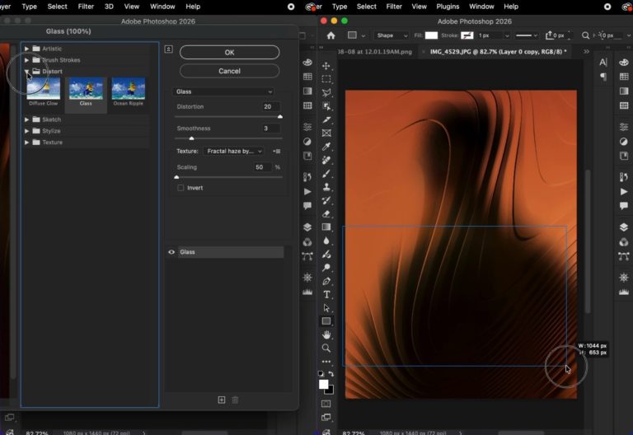This screenshot has width=633, height=435.
Task: Open the Fill color swatch
Action: 431,35
